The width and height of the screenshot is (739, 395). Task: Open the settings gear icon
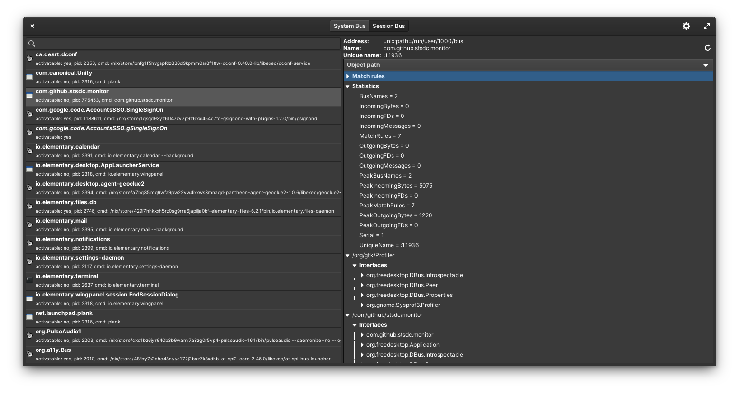coord(686,26)
